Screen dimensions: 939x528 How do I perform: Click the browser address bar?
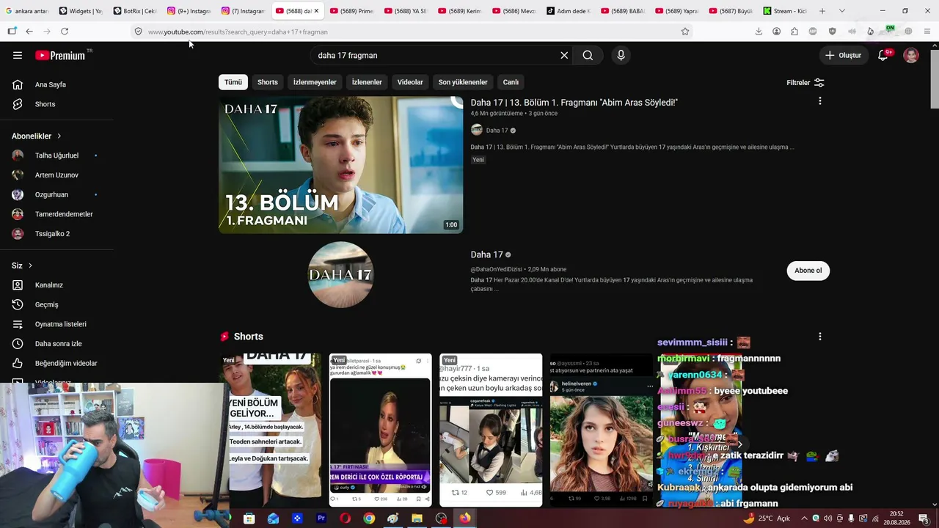point(411,32)
